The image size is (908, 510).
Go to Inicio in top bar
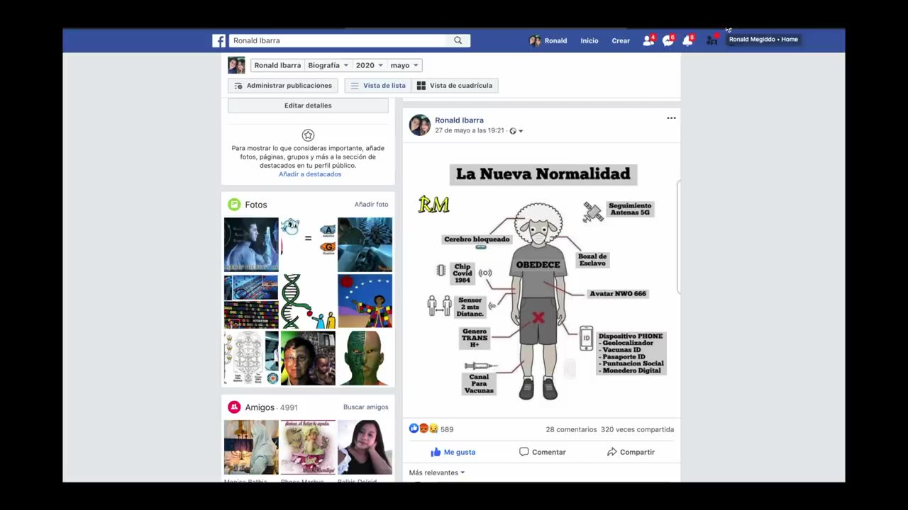(x=589, y=40)
